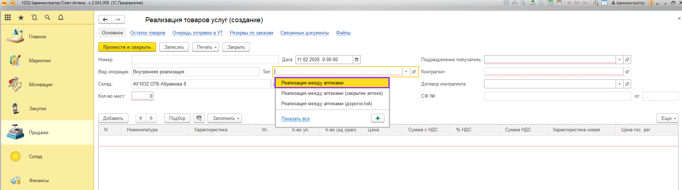Image resolution: width=682 pixels, height=190 pixels.
Task: Click into the Кол-во мест input field
Action: [142, 96]
